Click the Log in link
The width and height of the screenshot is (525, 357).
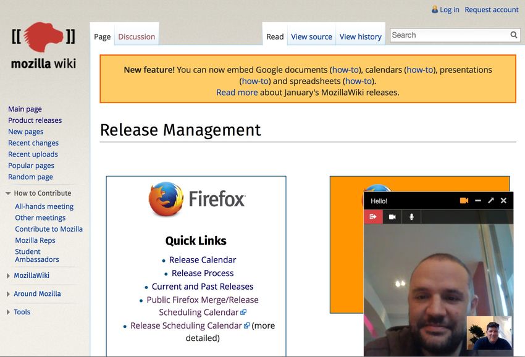(449, 10)
